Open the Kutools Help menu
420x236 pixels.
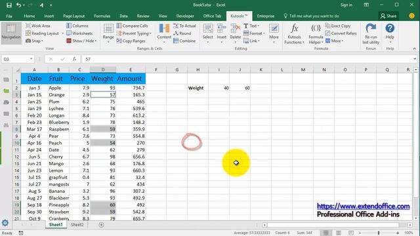point(390,33)
